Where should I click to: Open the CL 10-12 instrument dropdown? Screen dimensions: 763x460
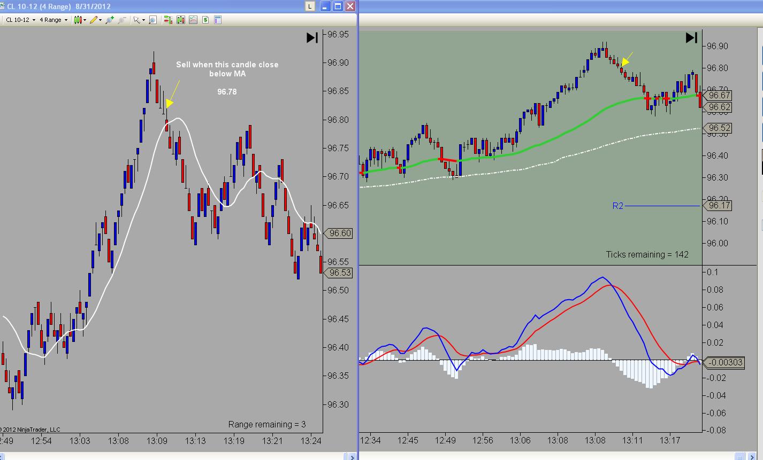coord(21,20)
